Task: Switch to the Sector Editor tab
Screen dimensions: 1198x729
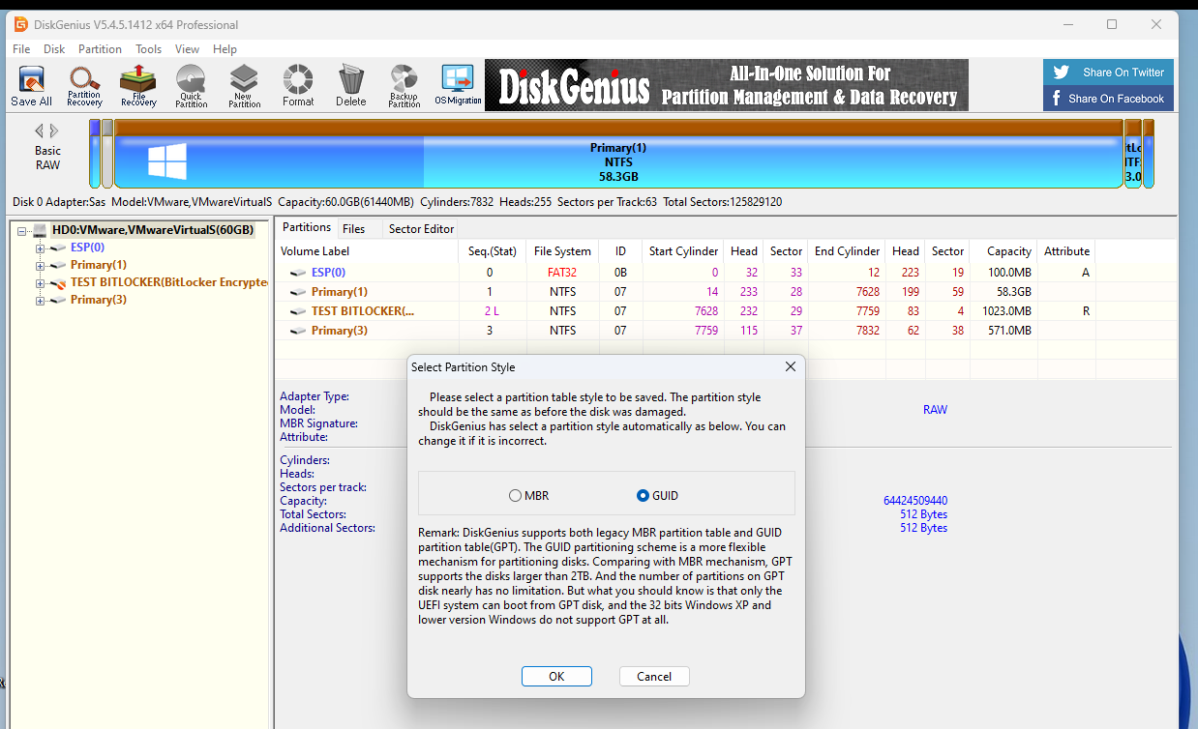Action: [x=421, y=229]
